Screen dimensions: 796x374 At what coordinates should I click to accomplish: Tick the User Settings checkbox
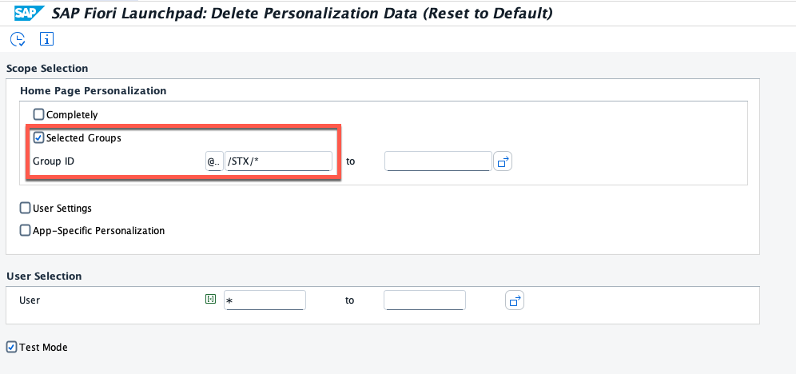pyautogui.click(x=26, y=209)
